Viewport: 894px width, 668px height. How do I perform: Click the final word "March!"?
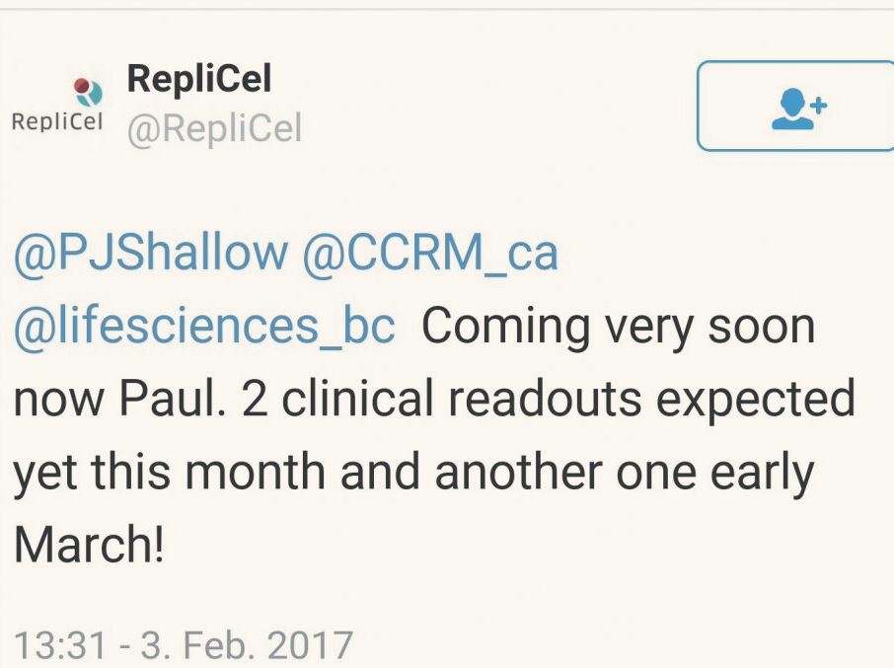click(x=89, y=546)
